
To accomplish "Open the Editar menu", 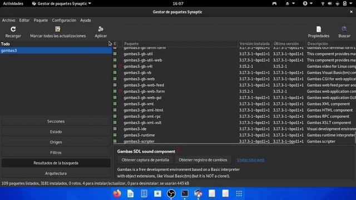I will point(24,20).
